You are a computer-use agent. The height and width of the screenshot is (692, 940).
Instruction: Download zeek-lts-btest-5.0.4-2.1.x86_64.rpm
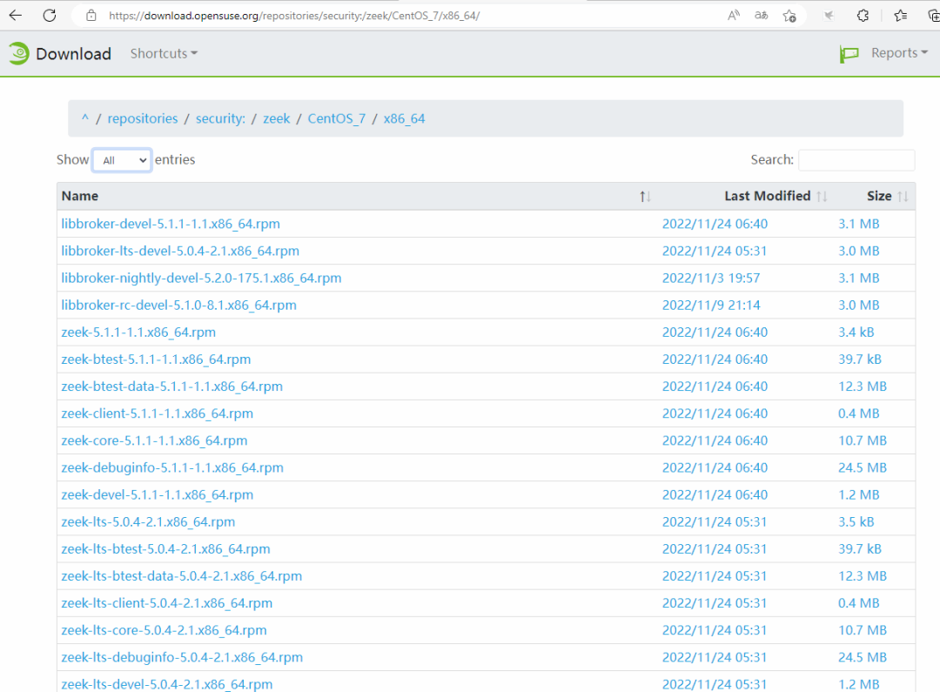coord(165,548)
